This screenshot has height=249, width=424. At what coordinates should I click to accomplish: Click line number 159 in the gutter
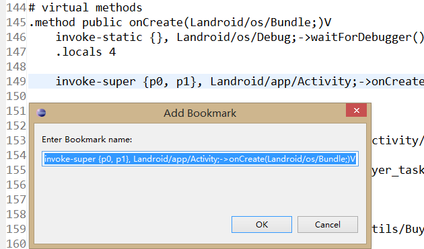(16, 230)
